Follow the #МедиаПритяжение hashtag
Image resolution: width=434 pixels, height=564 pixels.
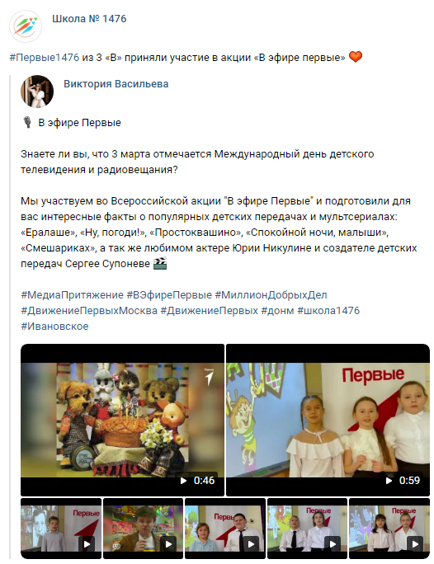click(72, 295)
